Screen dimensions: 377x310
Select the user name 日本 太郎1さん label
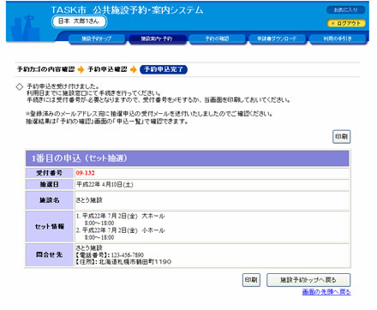click(x=79, y=21)
